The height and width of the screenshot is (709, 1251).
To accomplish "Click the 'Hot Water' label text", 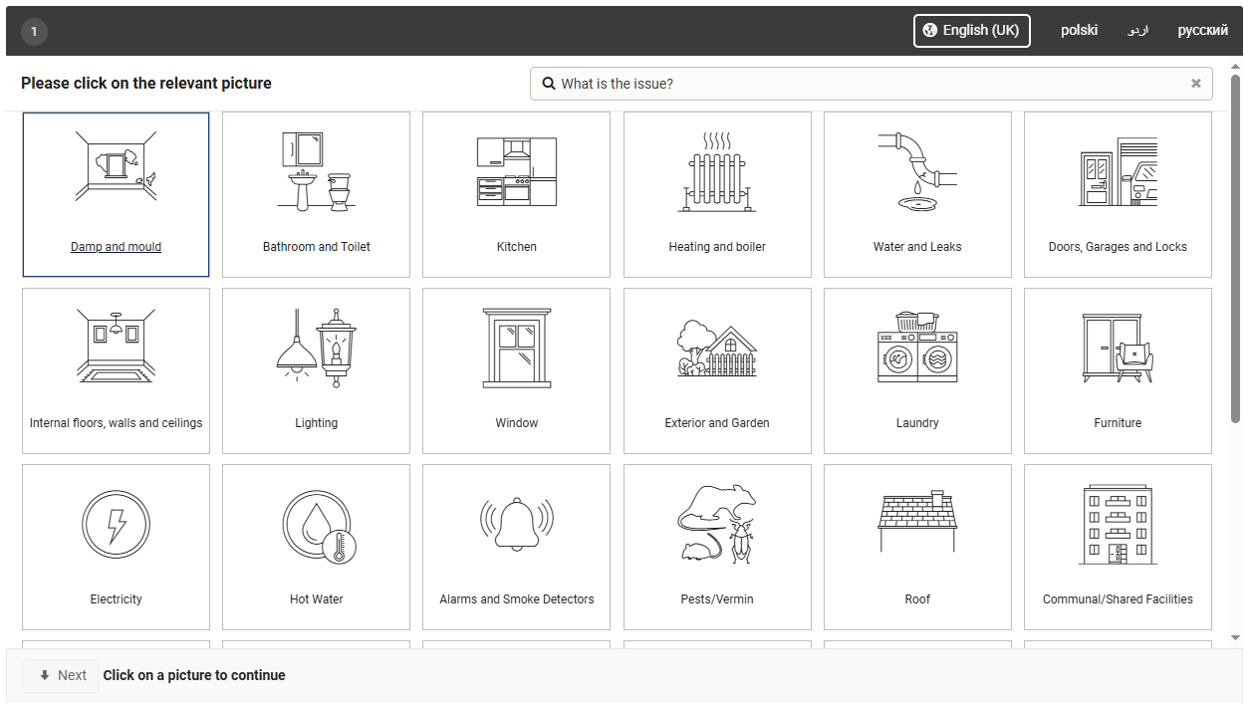I will [316, 599].
